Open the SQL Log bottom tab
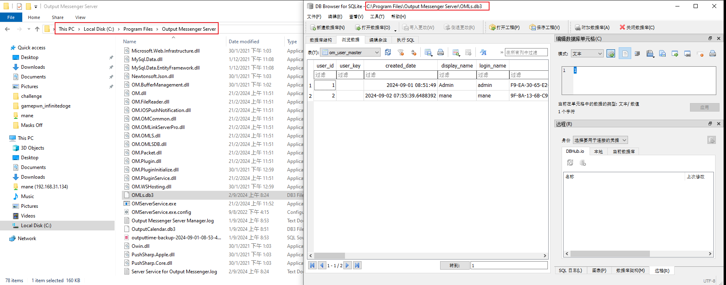 [x=570, y=270]
